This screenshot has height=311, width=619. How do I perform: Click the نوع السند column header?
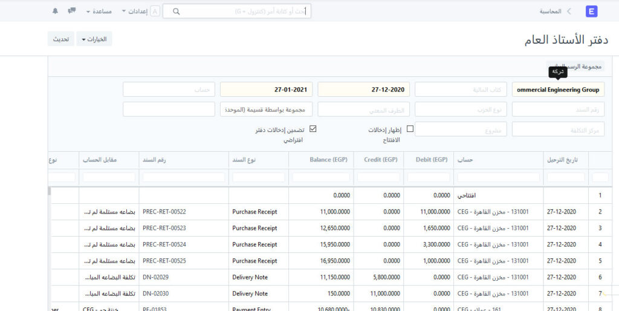point(259,160)
